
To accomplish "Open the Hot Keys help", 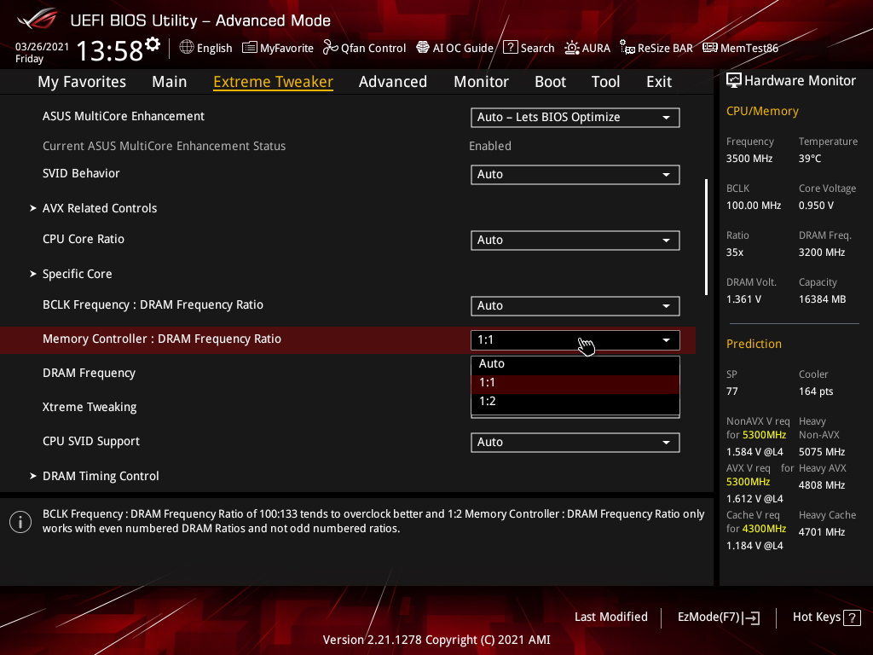I will (x=826, y=617).
